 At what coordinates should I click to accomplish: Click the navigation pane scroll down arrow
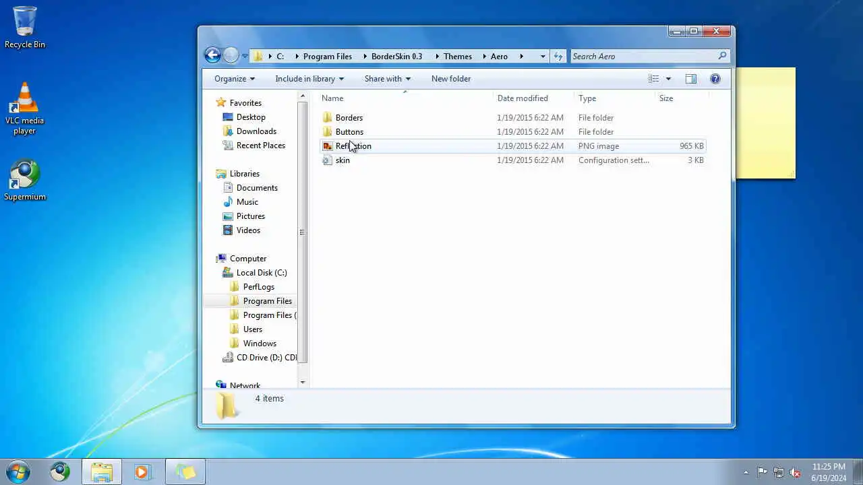[x=302, y=383]
